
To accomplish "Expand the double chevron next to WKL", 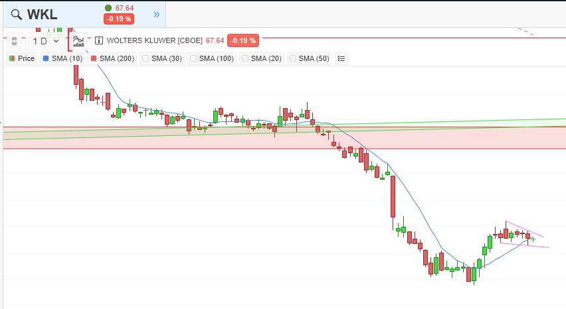I will point(156,15).
